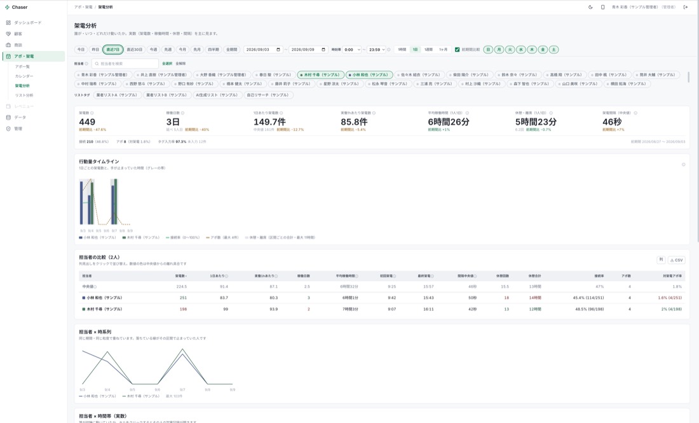Image resolution: width=699 pixels, height=423 pixels.
Task: Click info icon next to 稼働日数 metric
Action: (183, 113)
